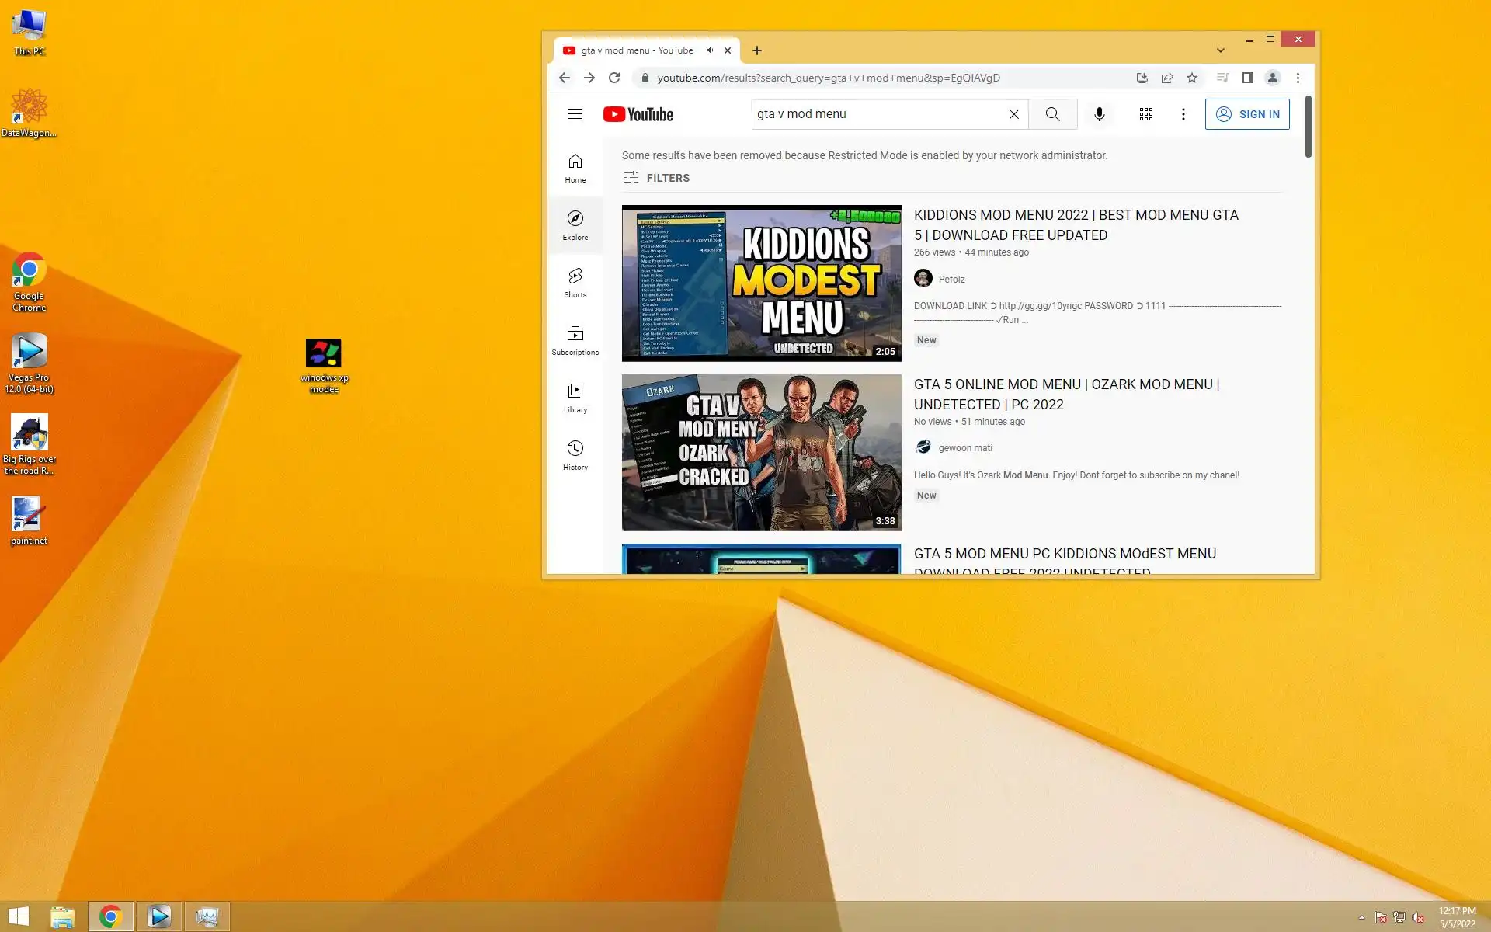Click the YouTube logo

point(638,114)
